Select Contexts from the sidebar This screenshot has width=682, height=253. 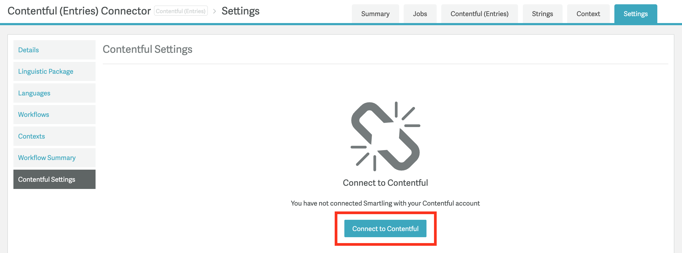pyautogui.click(x=31, y=136)
